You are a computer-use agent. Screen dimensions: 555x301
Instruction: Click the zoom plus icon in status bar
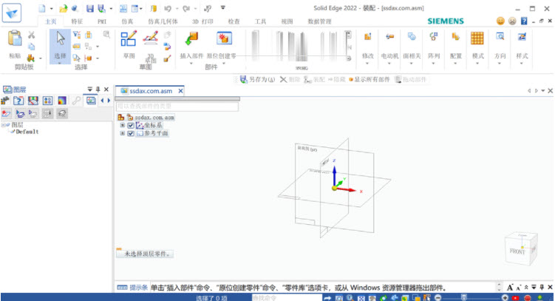(x=505, y=297)
